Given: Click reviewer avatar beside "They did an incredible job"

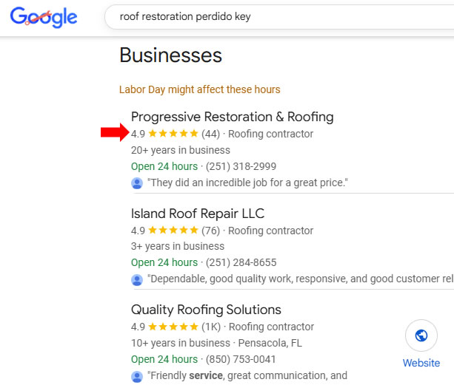Looking at the screenshot, I should (137, 183).
